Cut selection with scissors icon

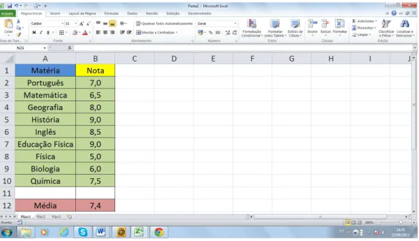point(18,22)
